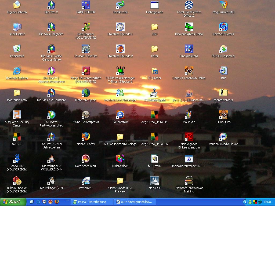Open Nero StartSmart desktop icon
Screen dimensions: 275x268
(x=86, y=159)
